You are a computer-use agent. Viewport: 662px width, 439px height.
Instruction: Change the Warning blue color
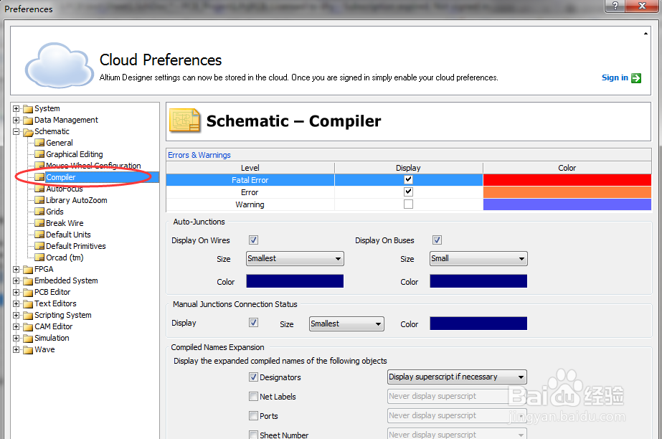[567, 204]
